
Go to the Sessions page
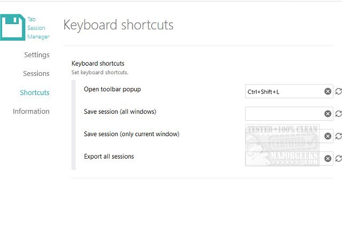coord(36,74)
